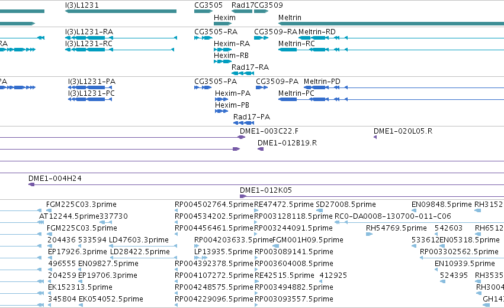
Task: Select the Rad17-RA transcript label
Action: point(250,67)
